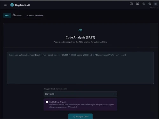159x119 pixels.
Task: Open the chat assistant icon in header
Action: click(131, 4)
